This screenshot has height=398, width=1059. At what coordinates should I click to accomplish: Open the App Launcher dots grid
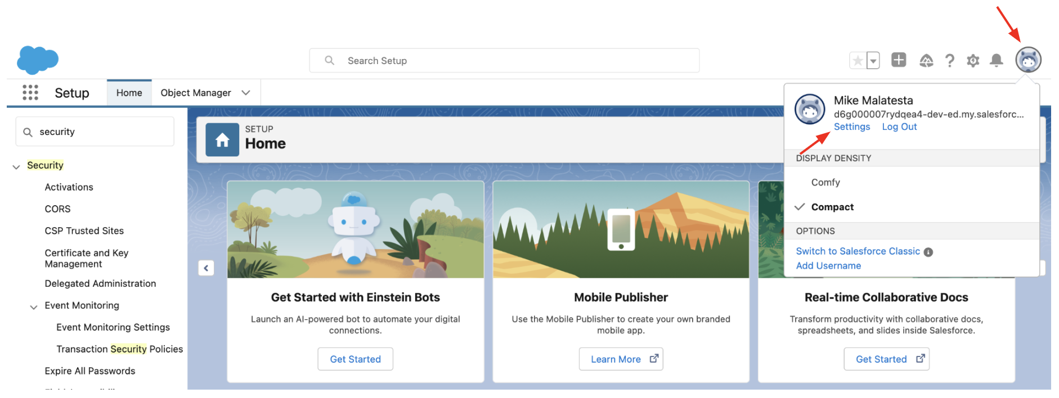[x=30, y=92]
